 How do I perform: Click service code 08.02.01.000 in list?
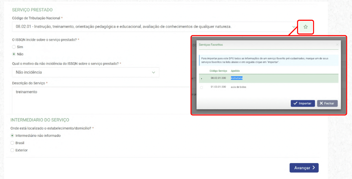click(218, 78)
